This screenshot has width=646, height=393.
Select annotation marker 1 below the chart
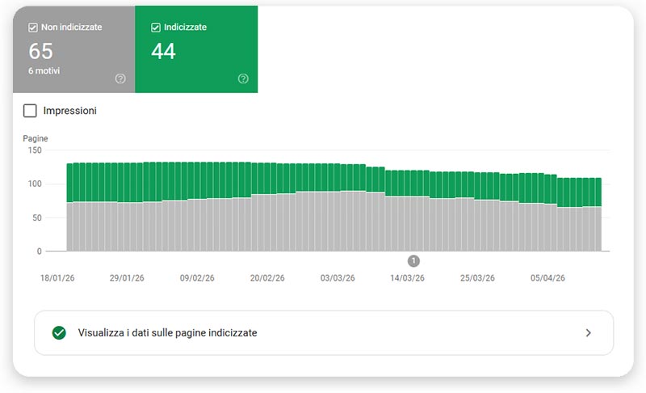[413, 260]
